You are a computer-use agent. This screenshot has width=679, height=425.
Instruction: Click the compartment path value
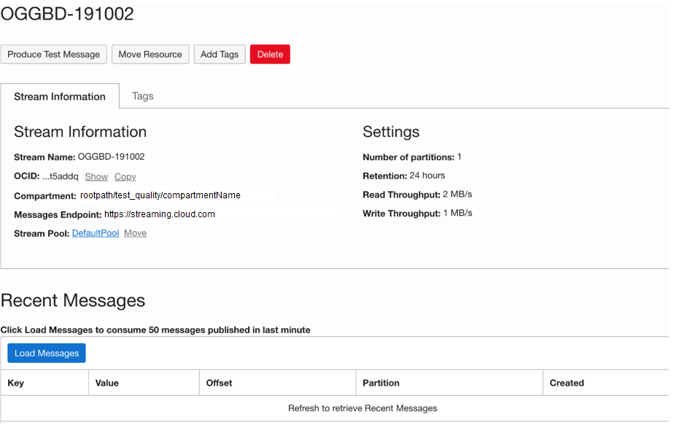pos(160,195)
